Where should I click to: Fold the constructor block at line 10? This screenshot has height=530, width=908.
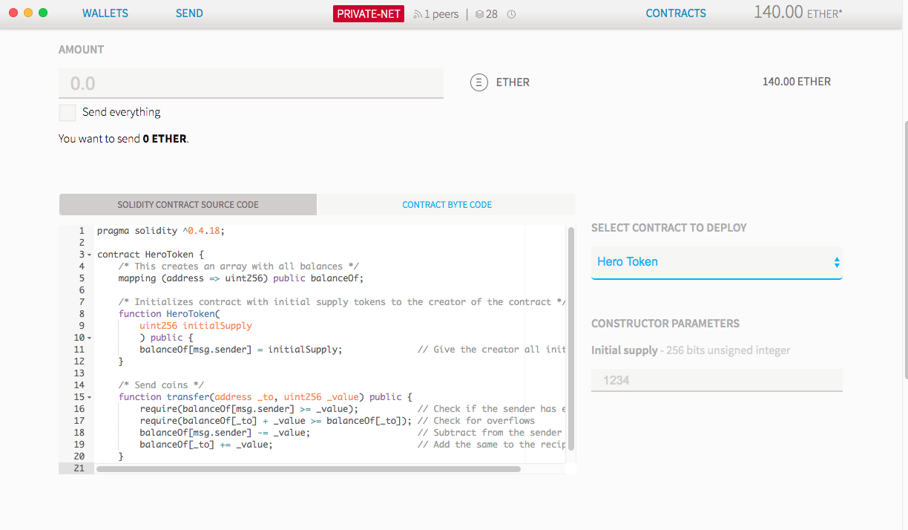coord(90,338)
